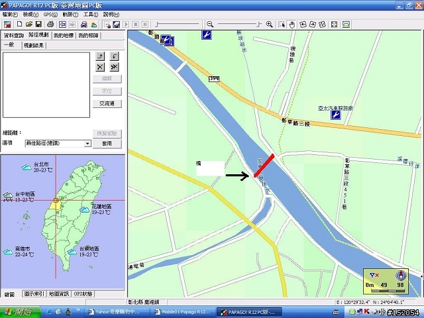The image size is (424, 318).
Task: Click the blue car toolbar icon
Action: coord(84,25)
